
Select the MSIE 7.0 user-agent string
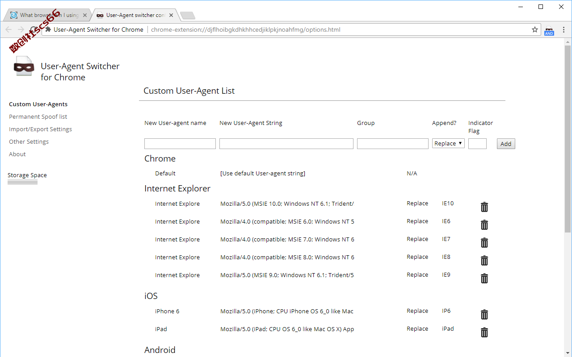(287, 239)
